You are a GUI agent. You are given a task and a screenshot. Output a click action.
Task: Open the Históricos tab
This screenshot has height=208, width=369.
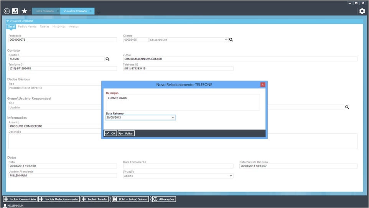(x=59, y=26)
